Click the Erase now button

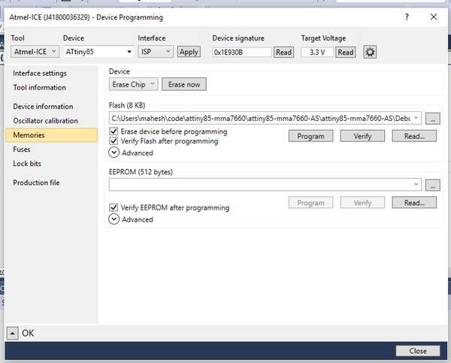coord(184,84)
